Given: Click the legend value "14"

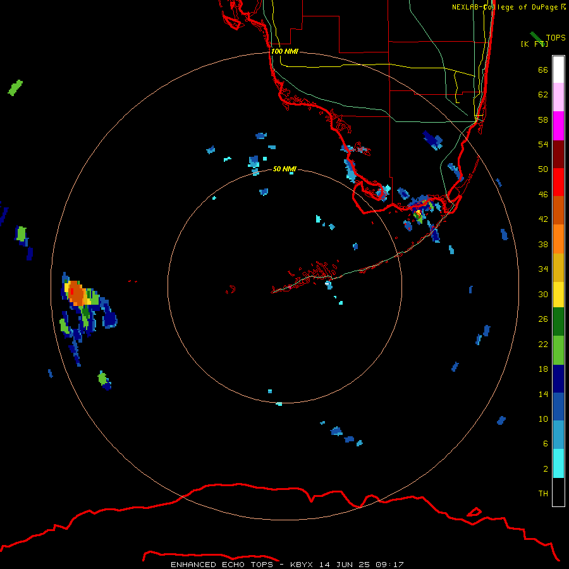Looking at the screenshot, I should pyautogui.click(x=543, y=394).
